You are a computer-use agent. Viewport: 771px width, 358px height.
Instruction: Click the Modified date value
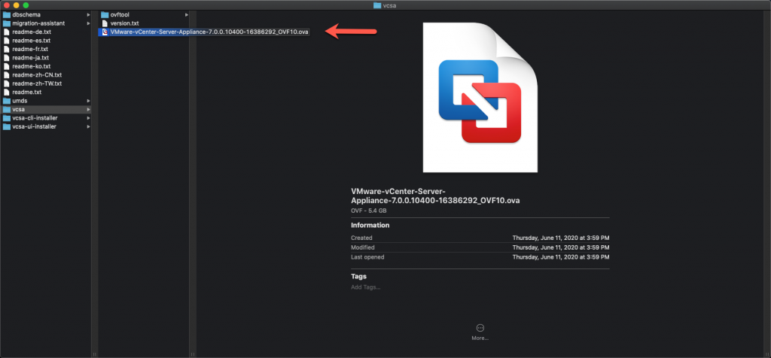click(561, 247)
